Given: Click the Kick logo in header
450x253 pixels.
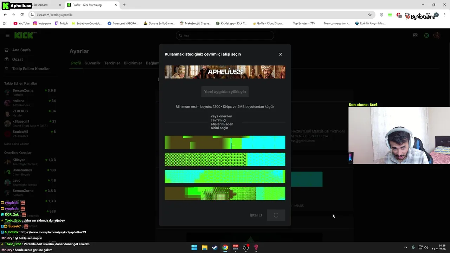Looking at the screenshot, I should [x=24, y=35].
